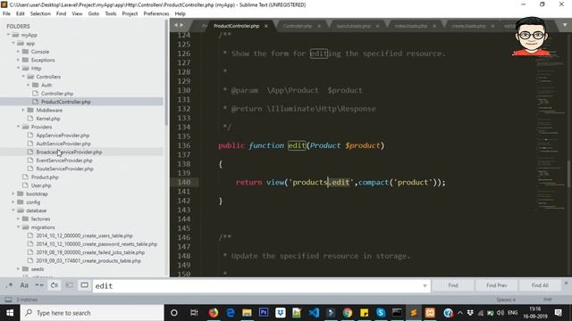Go to the previous tab with the left arrow

(x=176, y=25)
